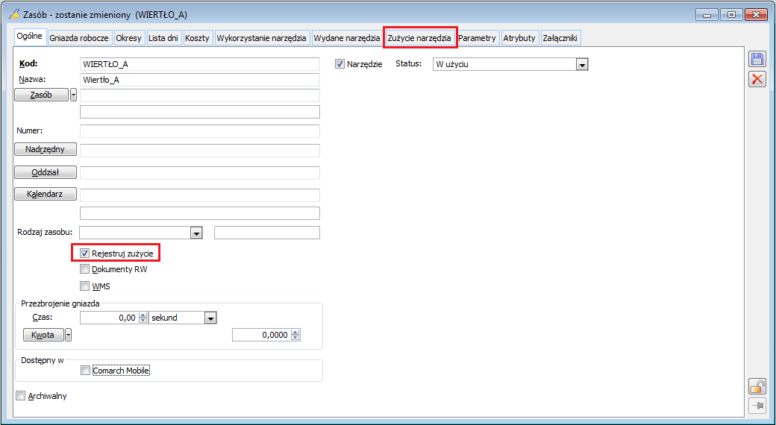The height and width of the screenshot is (425, 776).
Task: Click the Nadrzędny text field
Action: click(199, 150)
